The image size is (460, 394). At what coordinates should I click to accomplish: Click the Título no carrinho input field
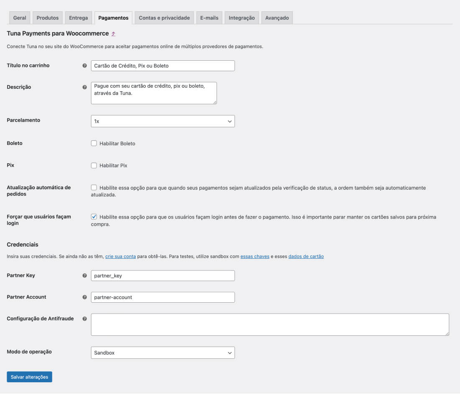163,66
